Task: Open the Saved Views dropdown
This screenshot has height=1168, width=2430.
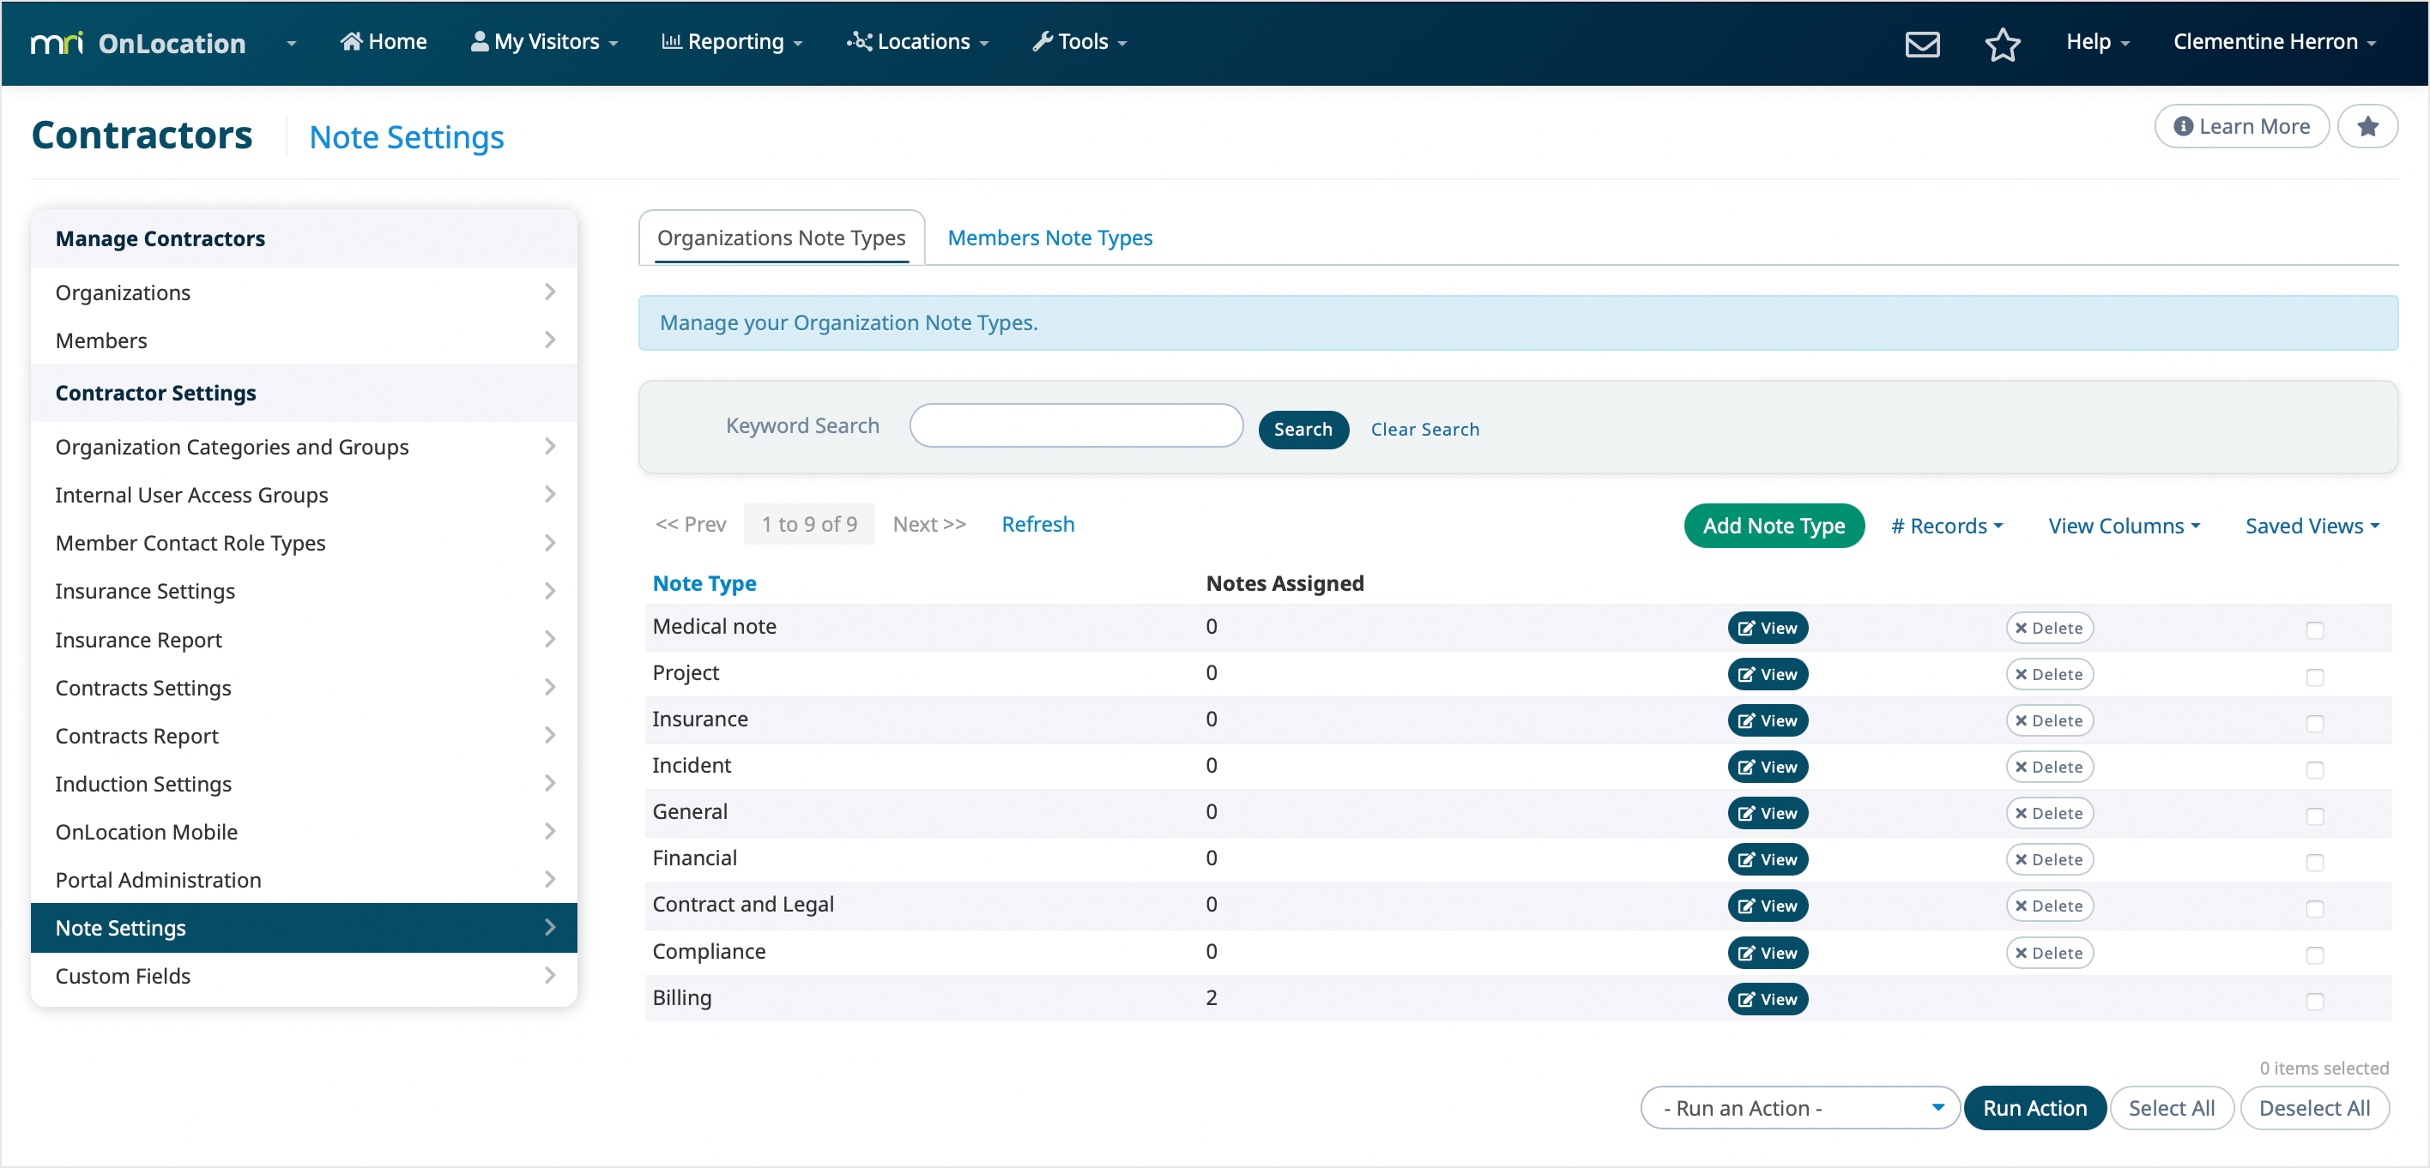Action: coord(2311,526)
